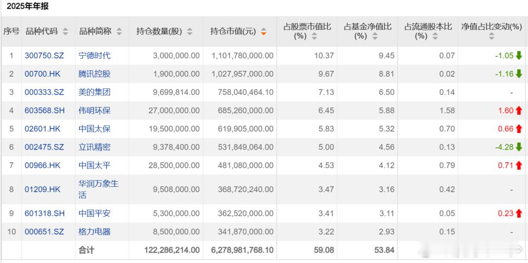
Task: Open 华润万象生活 stock link
Action: pos(98,189)
